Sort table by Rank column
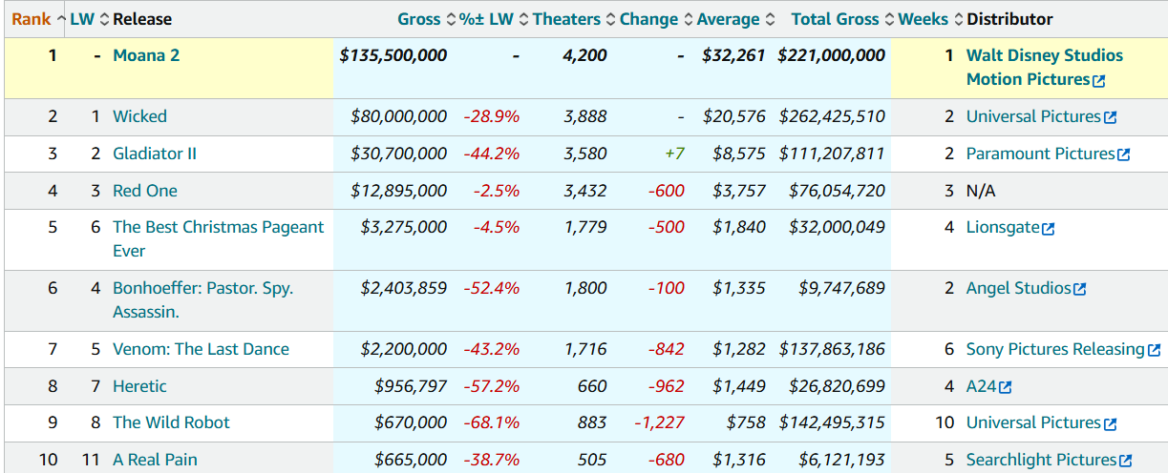 [32, 19]
